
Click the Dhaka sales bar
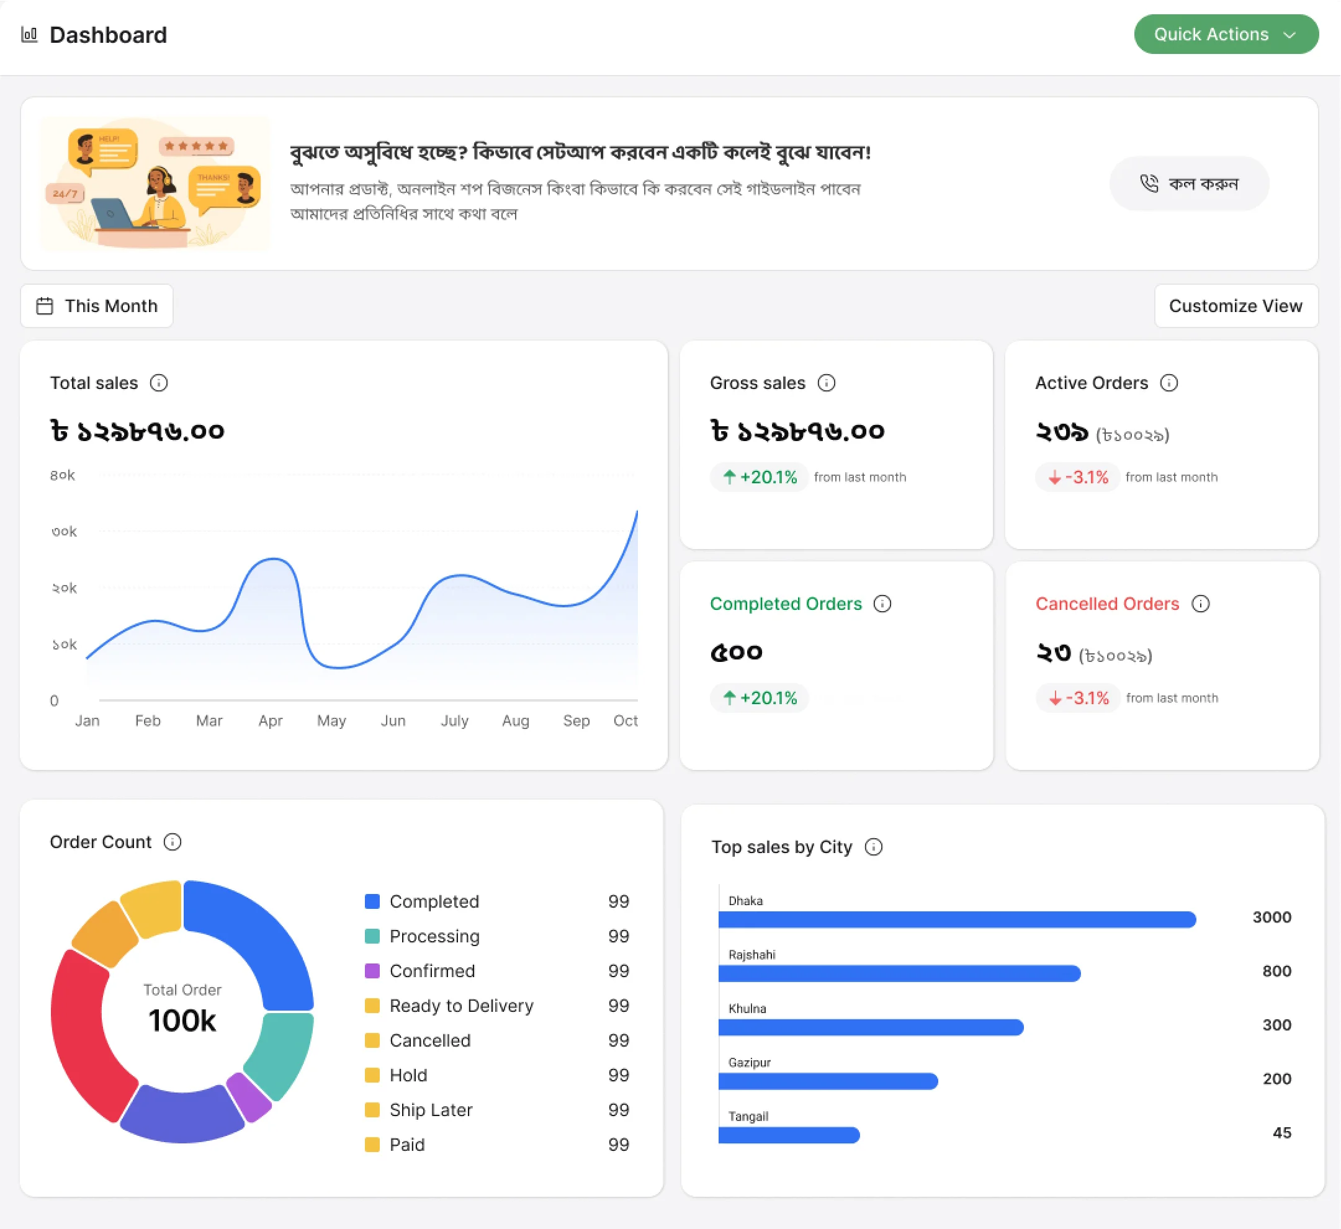956,920
